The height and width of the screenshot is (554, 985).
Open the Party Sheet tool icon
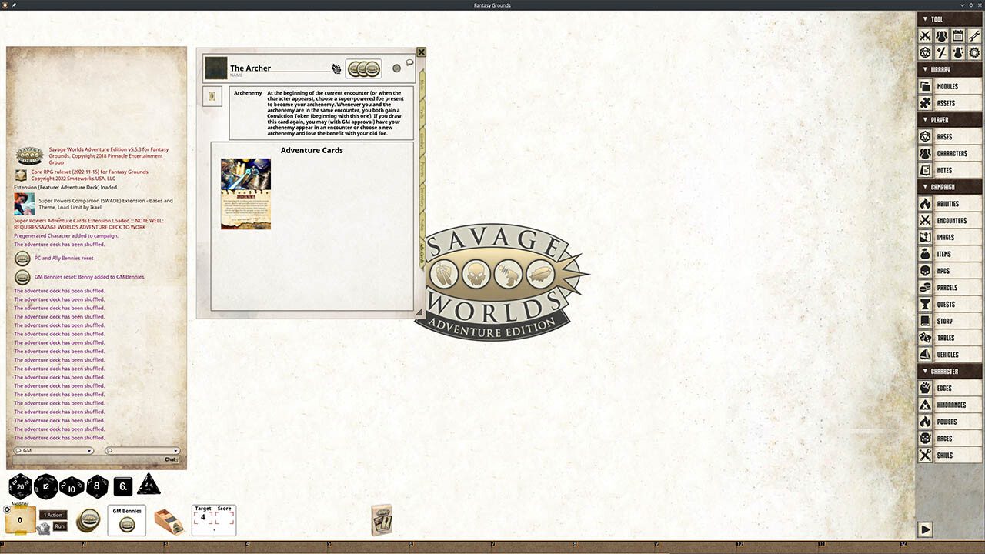(x=943, y=35)
